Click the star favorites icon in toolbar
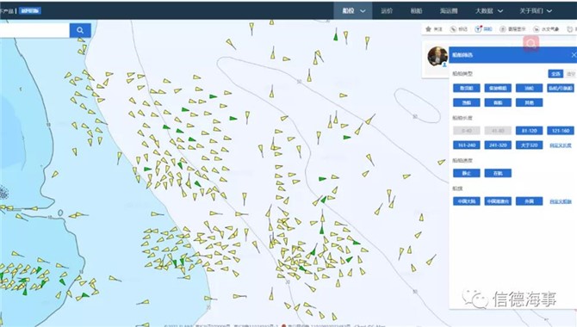 click(x=428, y=29)
